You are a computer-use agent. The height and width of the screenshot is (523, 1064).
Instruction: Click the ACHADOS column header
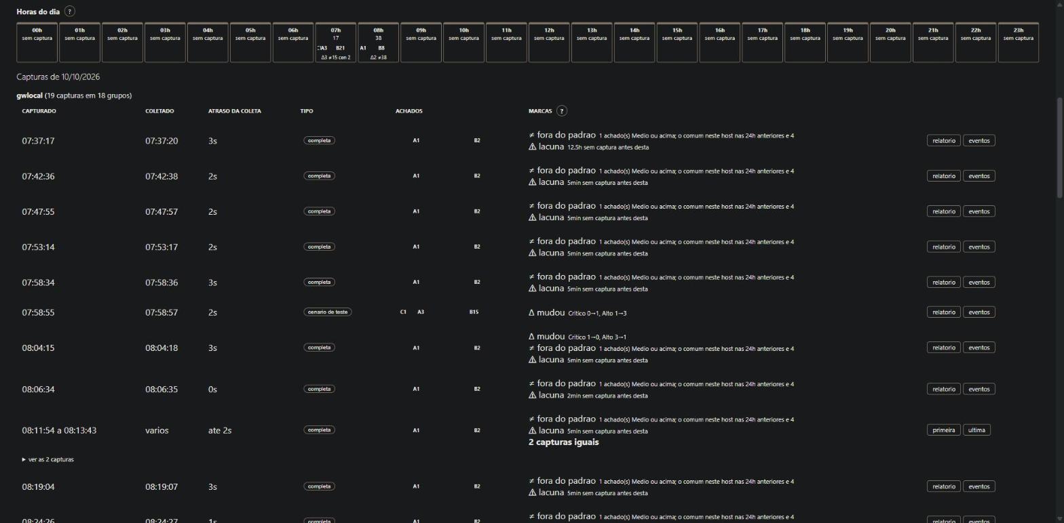click(409, 111)
